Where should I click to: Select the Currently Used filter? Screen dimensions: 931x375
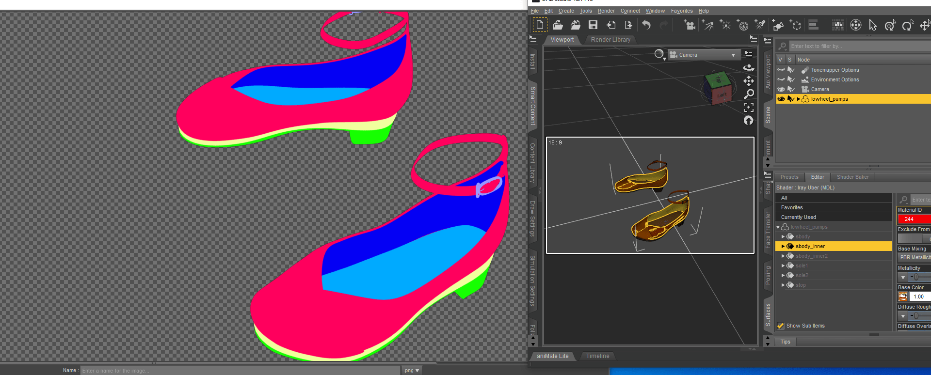point(834,217)
